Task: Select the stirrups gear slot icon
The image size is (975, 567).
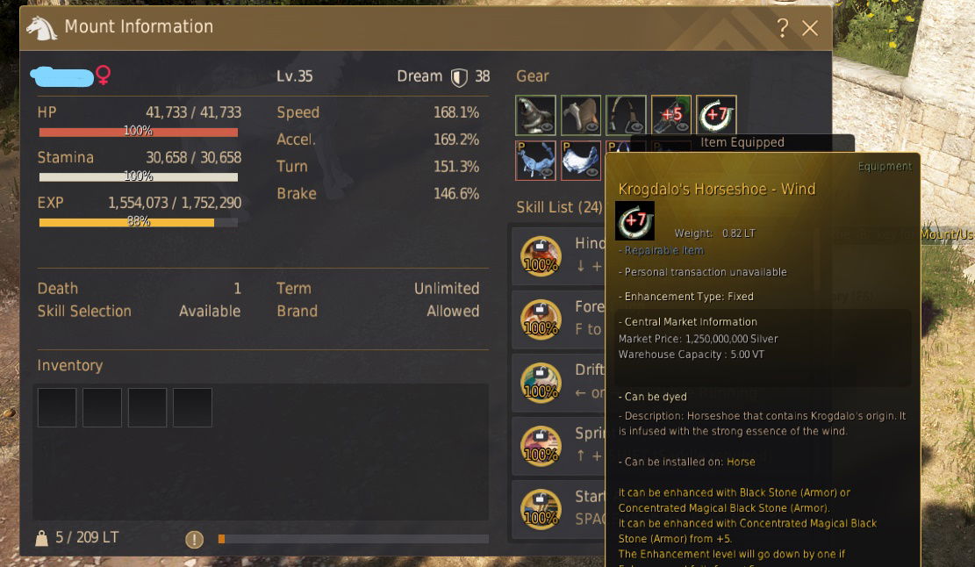Action: pyautogui.click(x=626, y=115)
